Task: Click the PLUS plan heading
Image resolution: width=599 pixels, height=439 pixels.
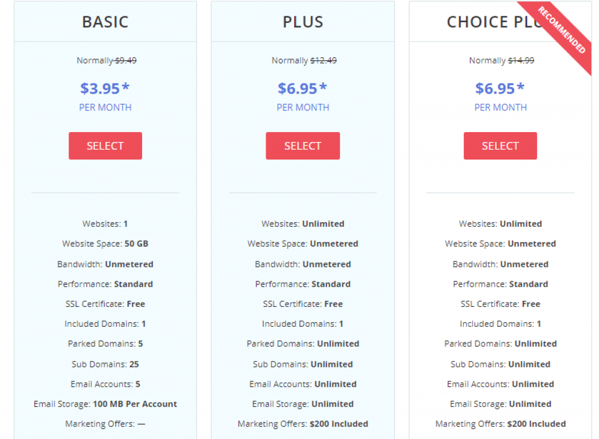Action: (x=303, y=22)
